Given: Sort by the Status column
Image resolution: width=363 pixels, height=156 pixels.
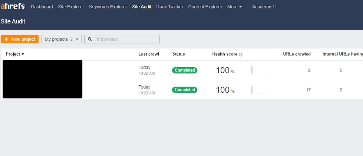Looking at the screenshot, I should tap(179, 54).
